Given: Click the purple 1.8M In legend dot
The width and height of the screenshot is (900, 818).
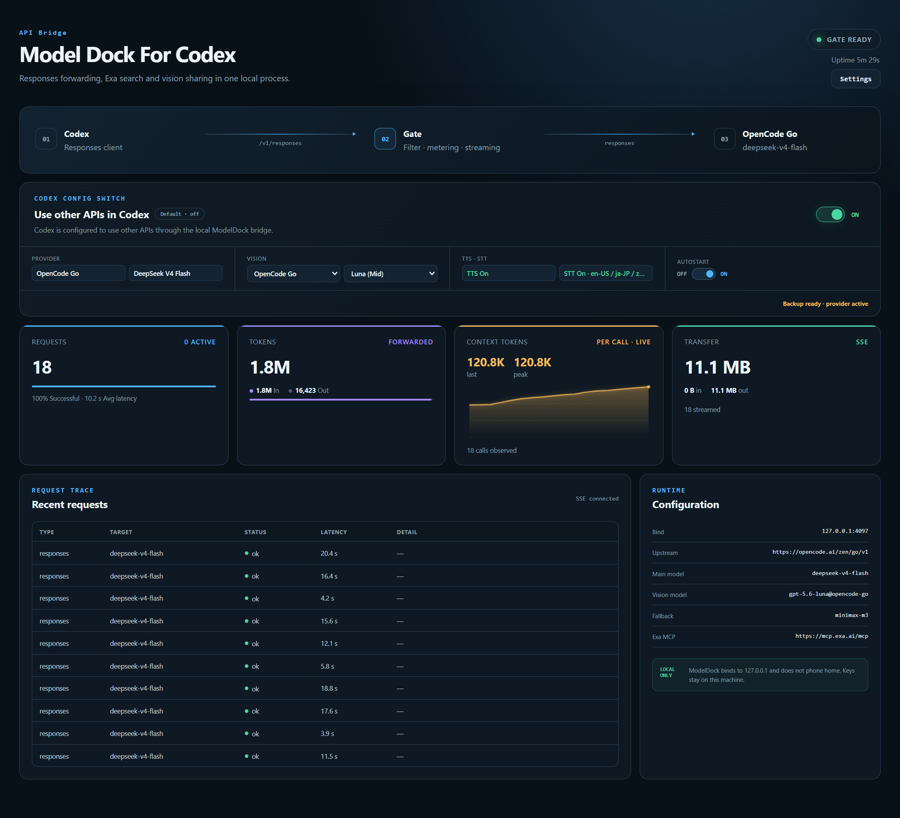Looking at the screenshot, I should point(251,391).
